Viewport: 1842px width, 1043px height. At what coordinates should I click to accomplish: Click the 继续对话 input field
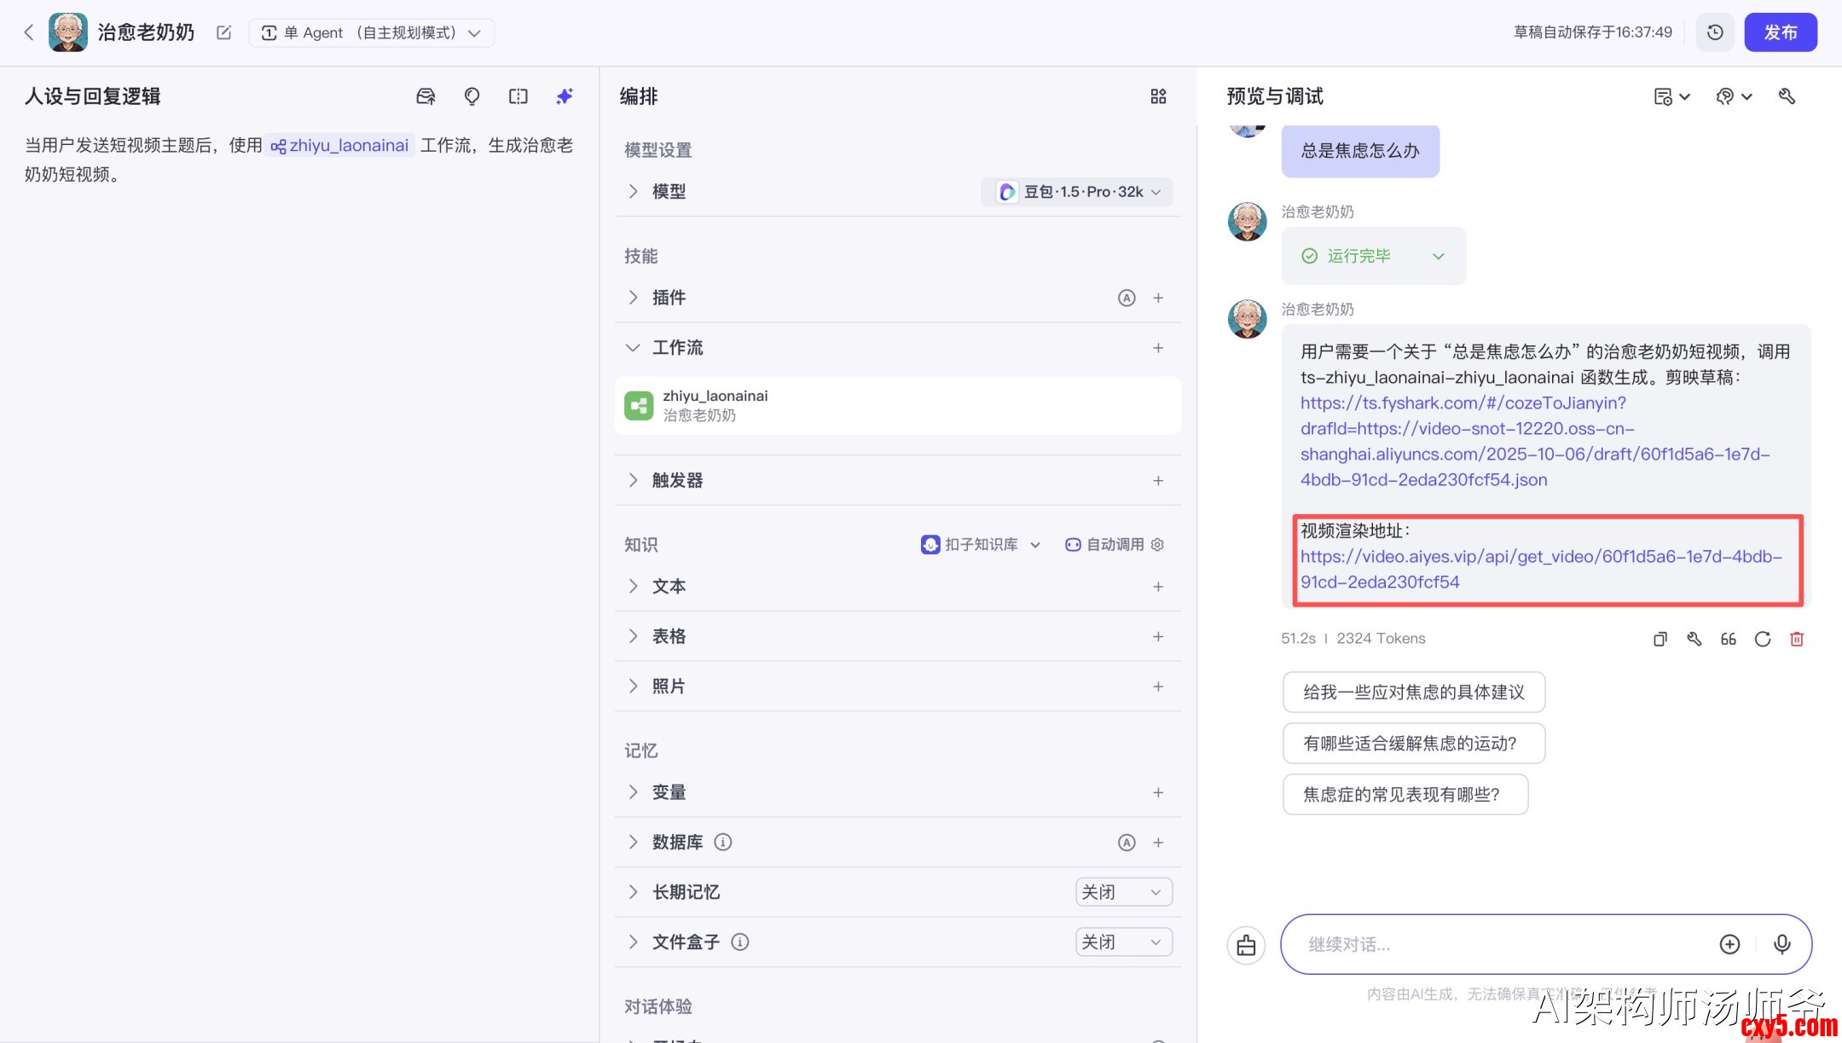coord(1501,944)
